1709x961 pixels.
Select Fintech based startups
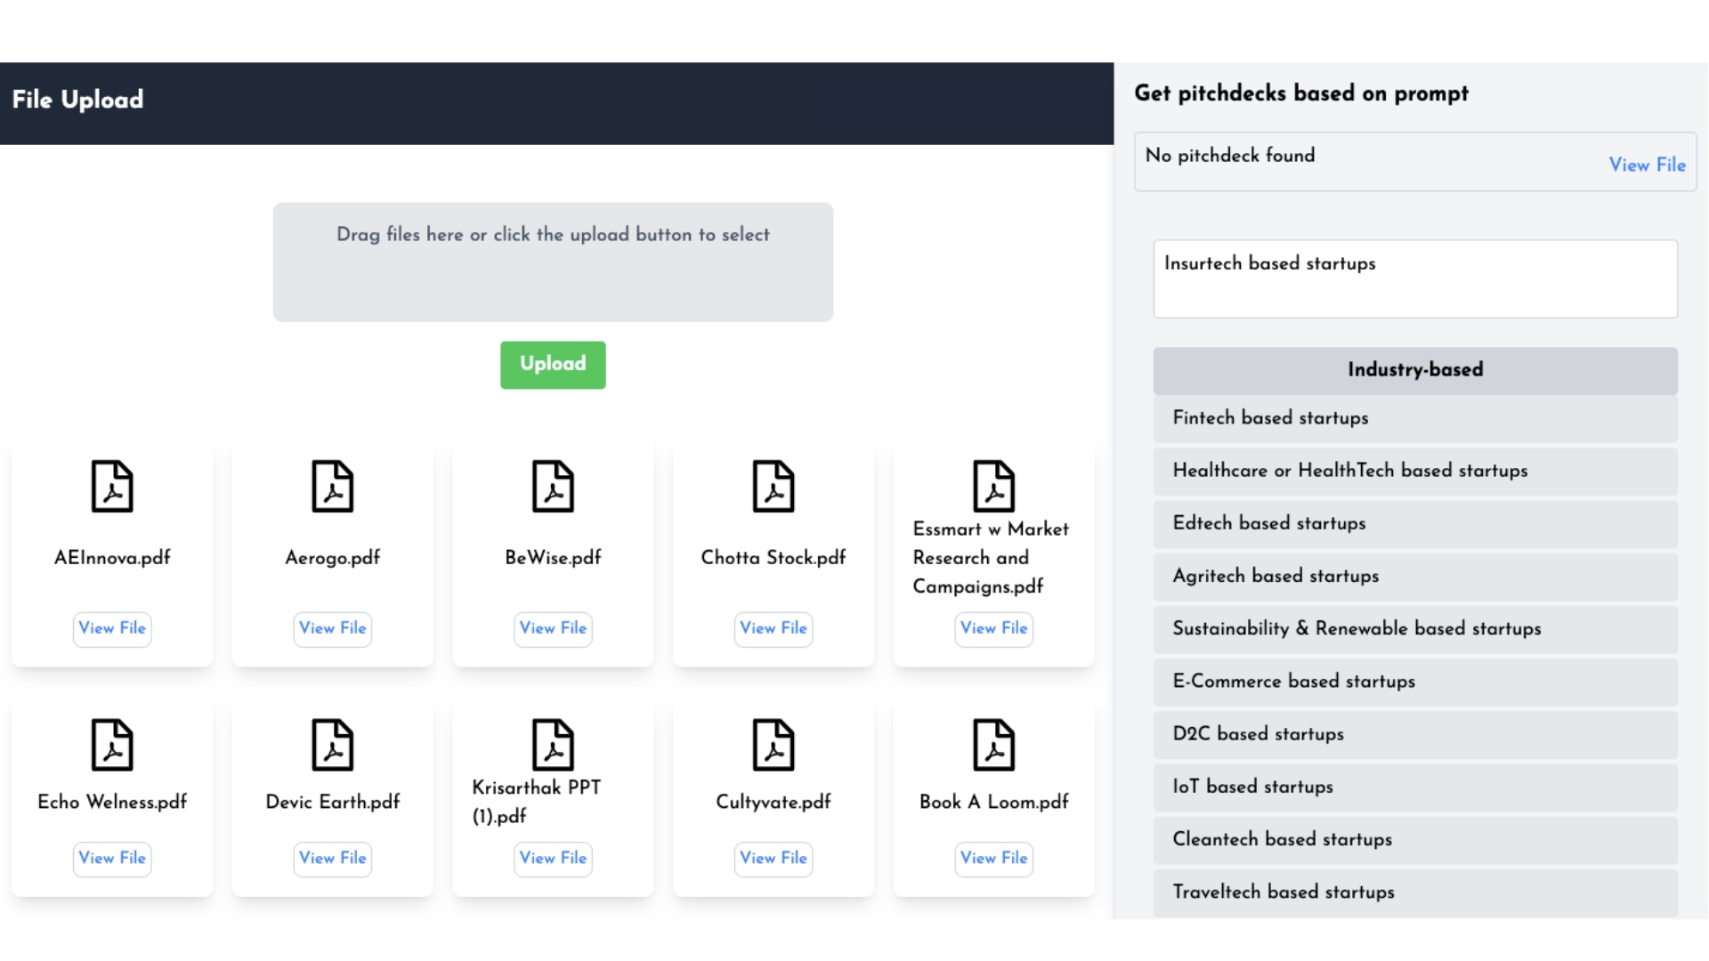1414,418
